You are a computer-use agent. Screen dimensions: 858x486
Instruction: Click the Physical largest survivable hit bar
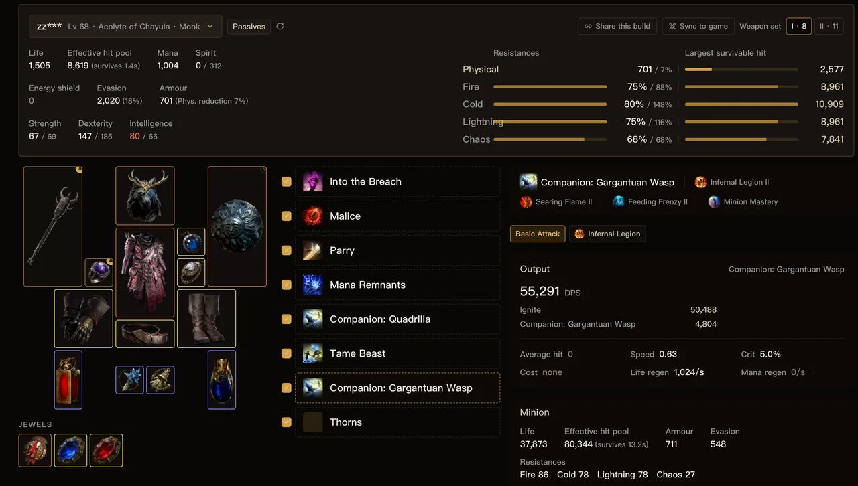[x=741, y=70]
